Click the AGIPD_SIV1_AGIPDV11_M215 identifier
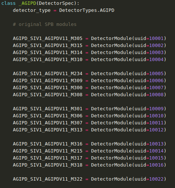This screenshot has height=188, width=175. coord(48,151)
